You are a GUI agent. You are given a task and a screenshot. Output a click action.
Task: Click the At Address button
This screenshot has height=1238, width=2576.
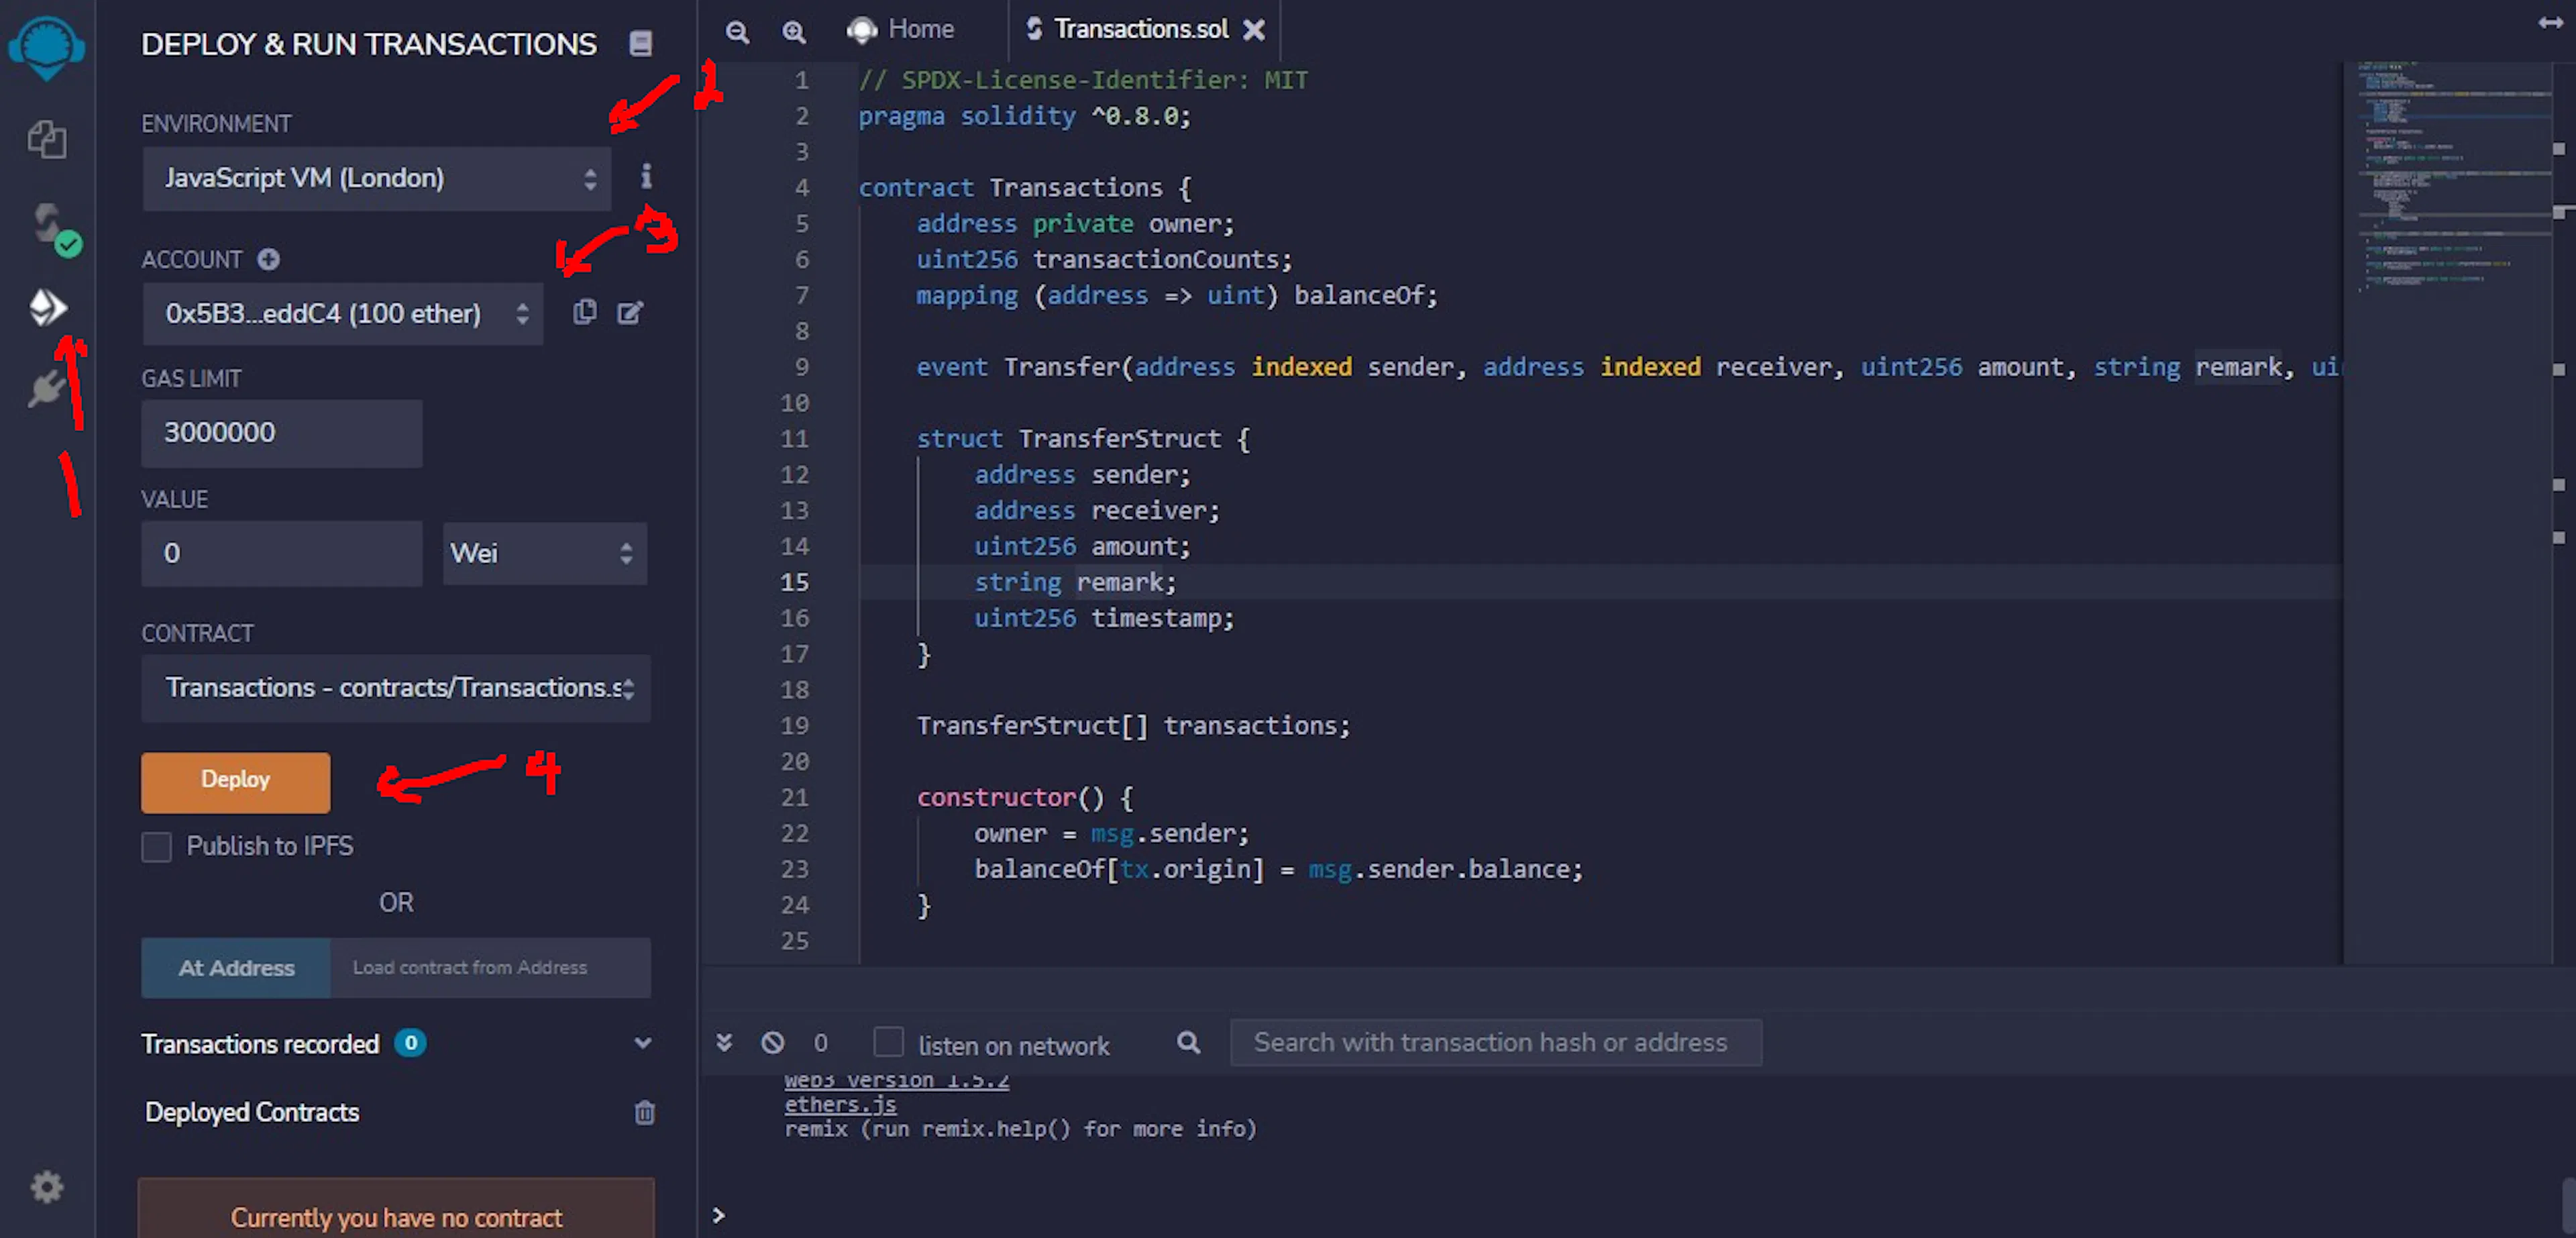tap(236, 968)
